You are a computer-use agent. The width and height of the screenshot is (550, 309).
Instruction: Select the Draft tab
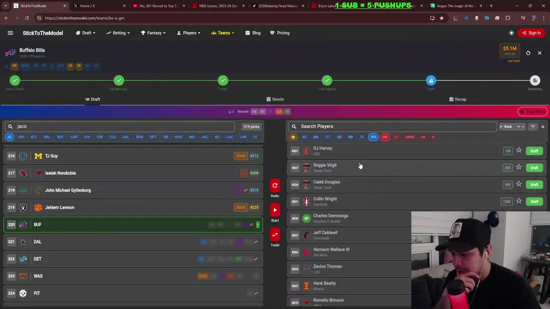[x=92, y=99]
